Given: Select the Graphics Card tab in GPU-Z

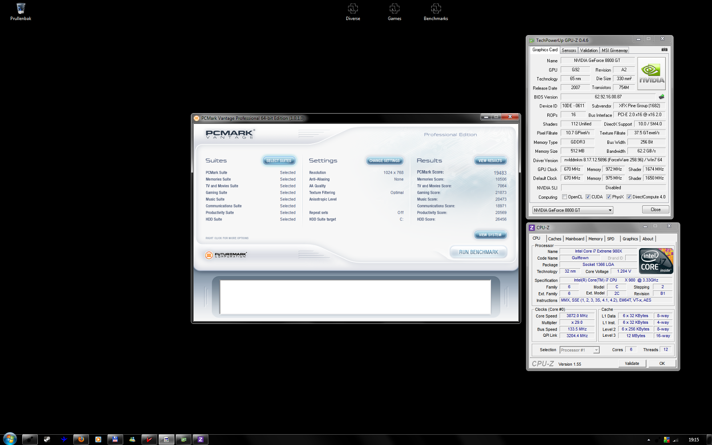Looking at the screenshot, I should click(x=545, y=50).
